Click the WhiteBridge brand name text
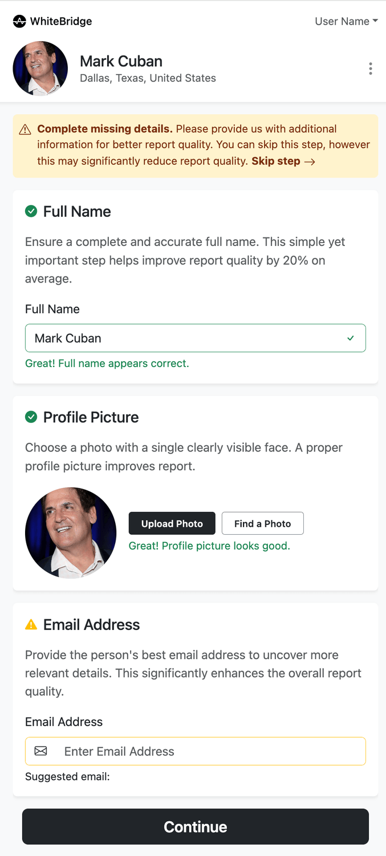386x856 pixels. pyautogui.click(x=61, y=22)
